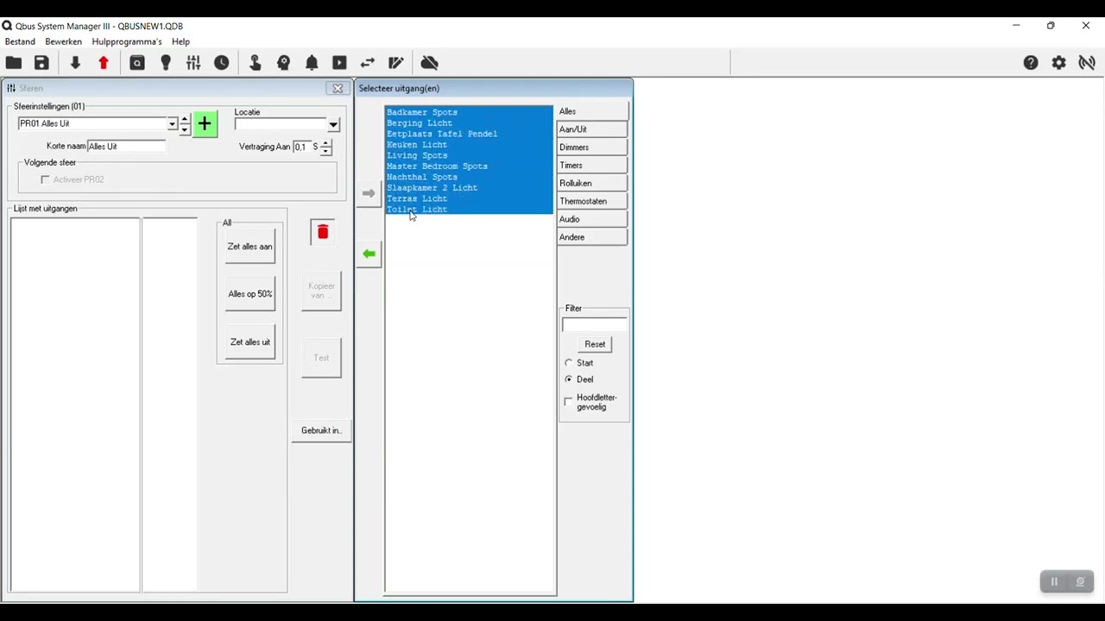Click the Vertraging Aan value field

tap(301, 147)
